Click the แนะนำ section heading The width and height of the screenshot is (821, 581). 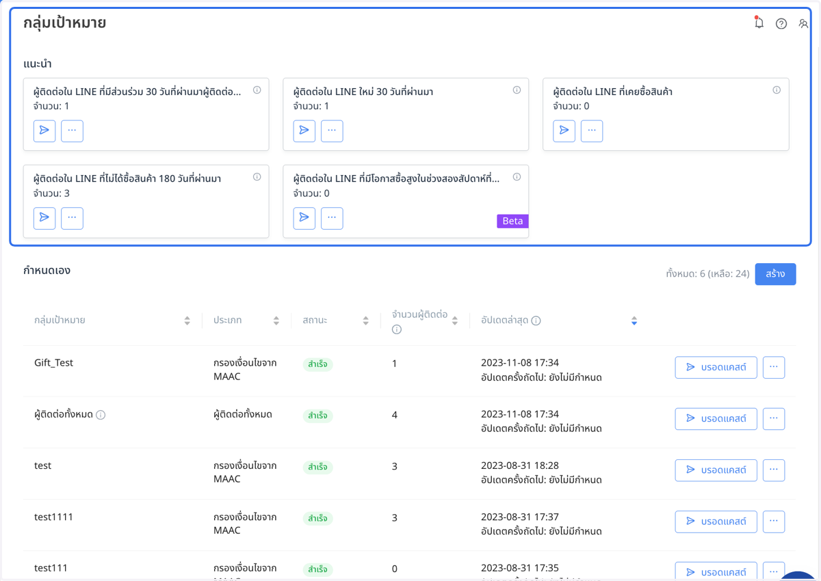pyautogui.click(x=38, y=64)
